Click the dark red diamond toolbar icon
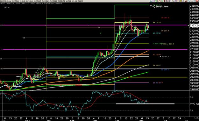199x121 pixels. [x=165, y=1]
